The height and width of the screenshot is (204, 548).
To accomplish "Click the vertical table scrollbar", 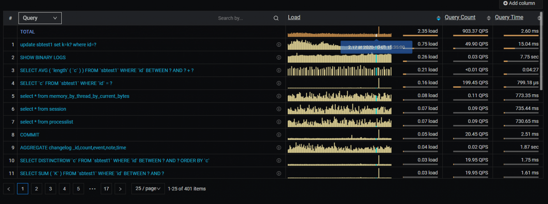I will (x=541, y=50).
